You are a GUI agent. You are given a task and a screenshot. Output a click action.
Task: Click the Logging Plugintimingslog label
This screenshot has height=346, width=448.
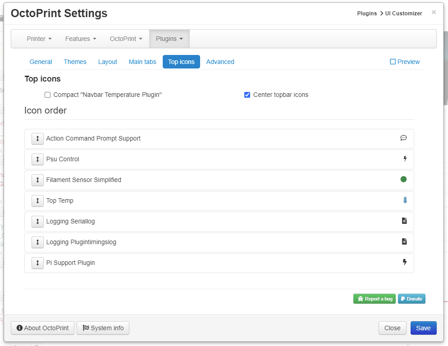81,242
